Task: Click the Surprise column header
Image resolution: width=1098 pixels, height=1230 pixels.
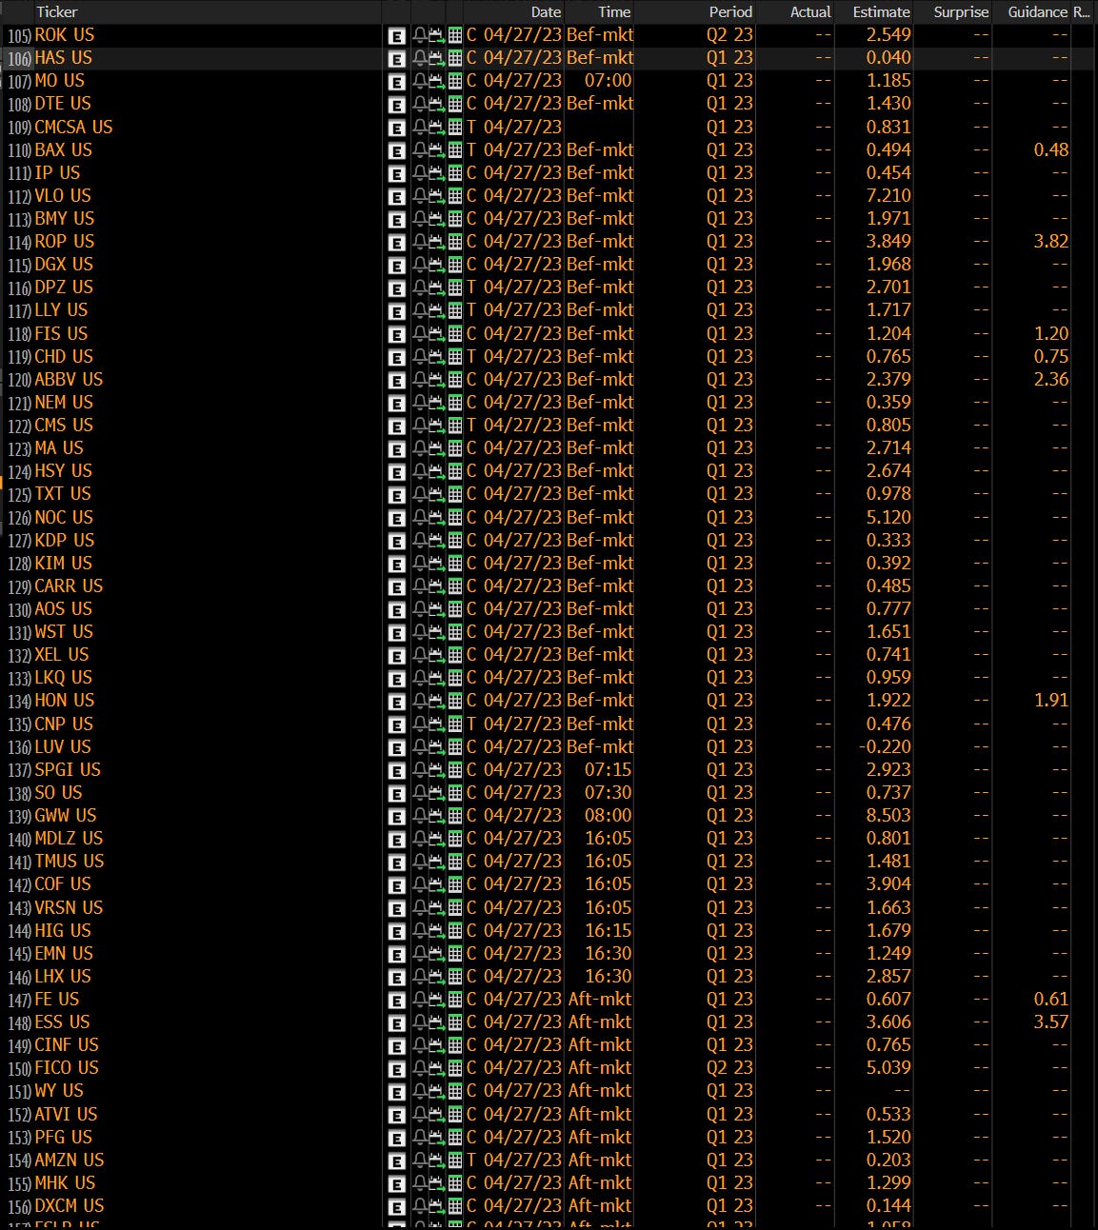Action: pyautogui.click(x=961, y=12)
